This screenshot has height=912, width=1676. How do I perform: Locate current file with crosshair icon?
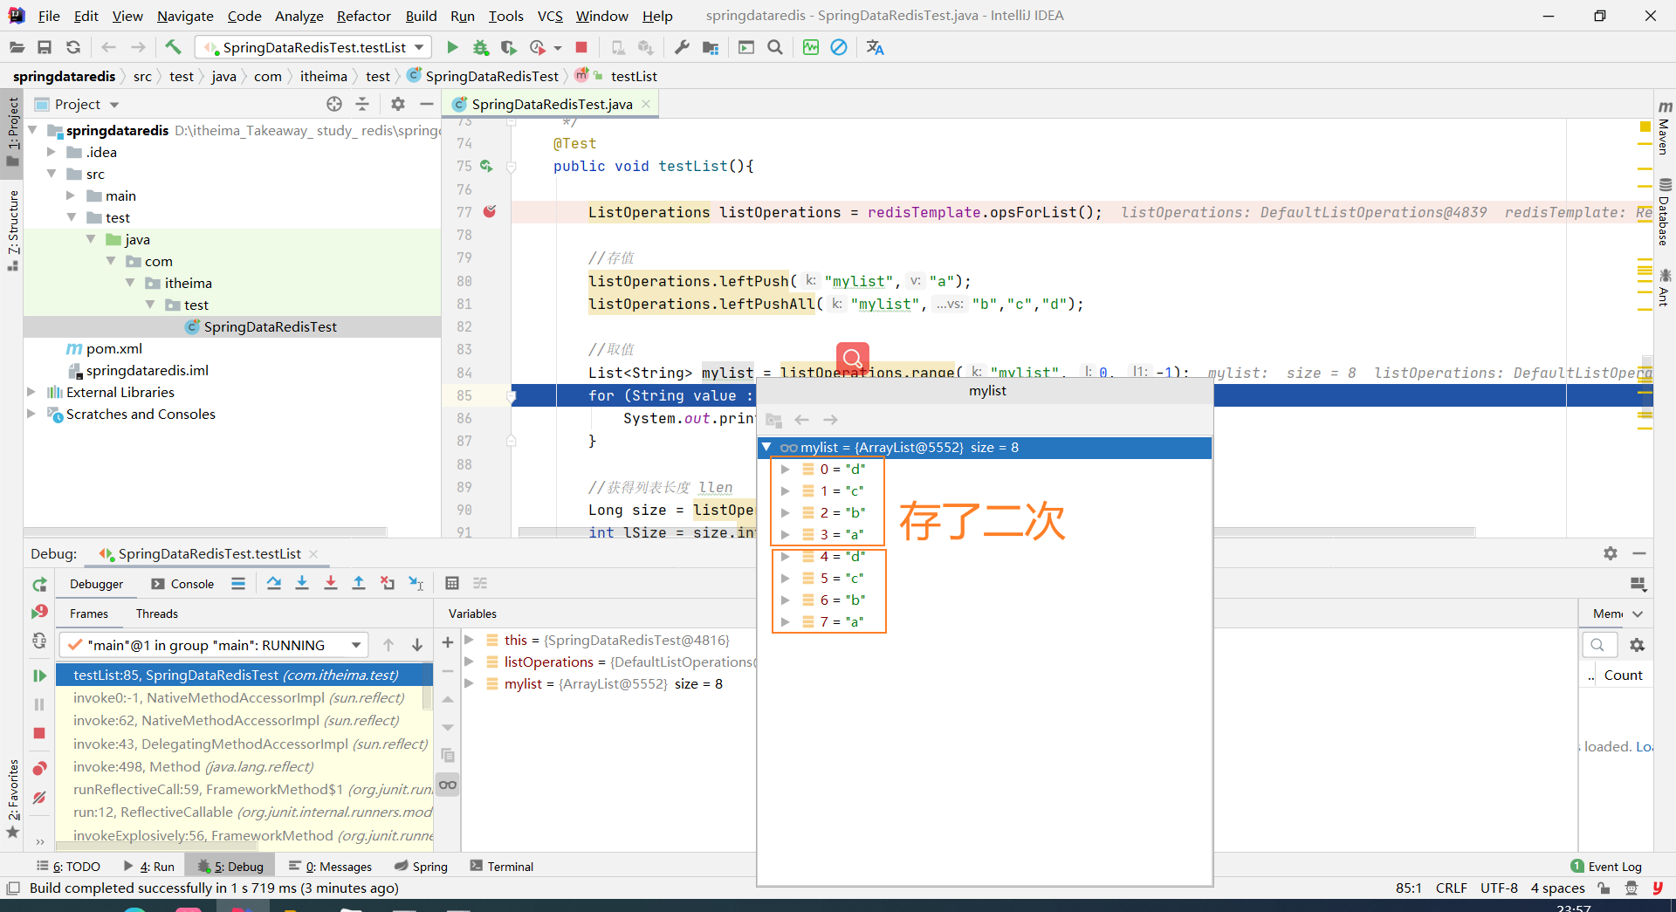[334, 104]
